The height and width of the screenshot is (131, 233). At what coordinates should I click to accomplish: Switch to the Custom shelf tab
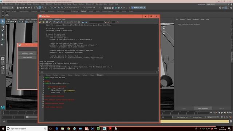pos(83,11)
